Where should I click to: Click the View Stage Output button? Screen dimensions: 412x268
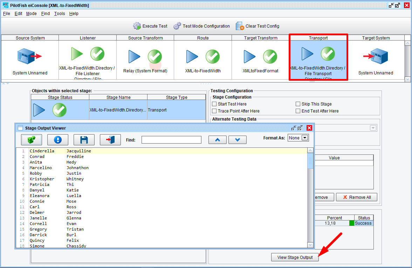point(295,257)
